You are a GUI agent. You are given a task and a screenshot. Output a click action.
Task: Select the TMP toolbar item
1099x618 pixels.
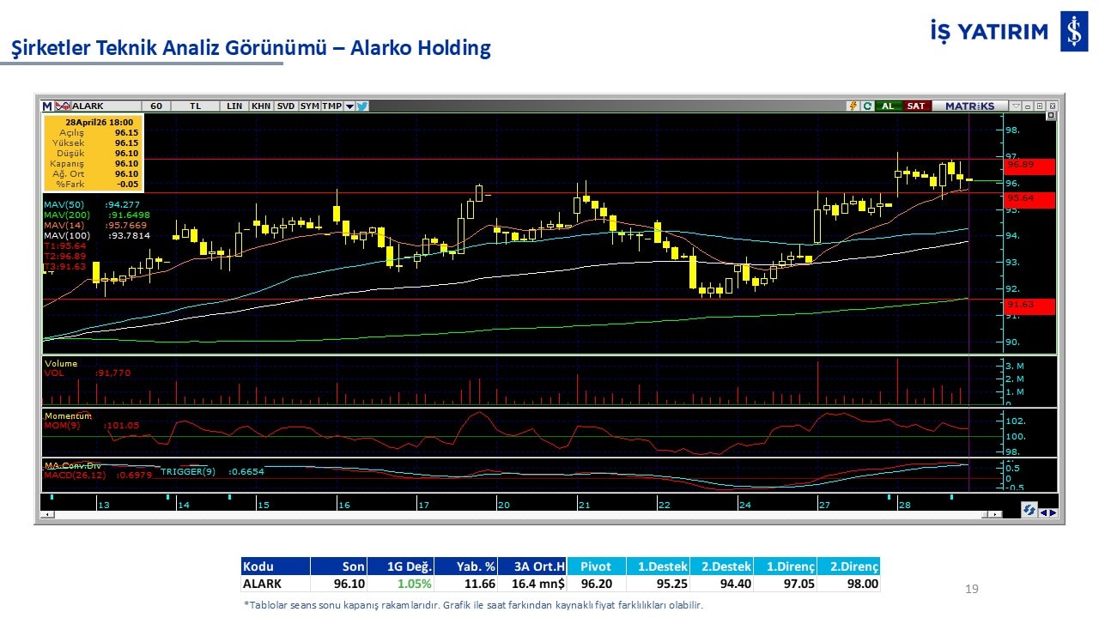click(331, 106)
